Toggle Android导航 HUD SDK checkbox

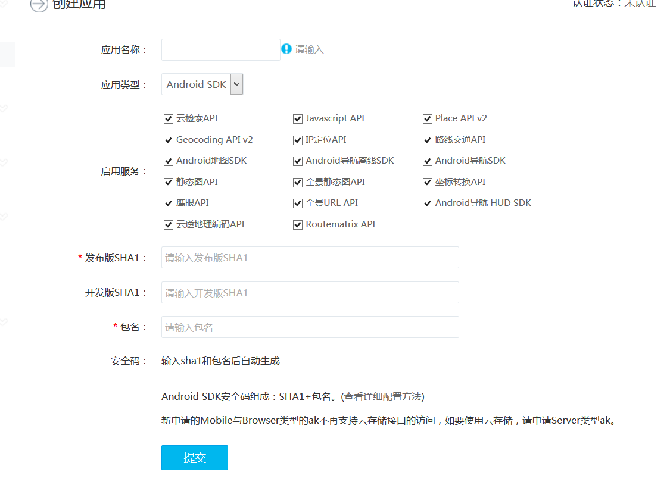(x=427, y=204)
